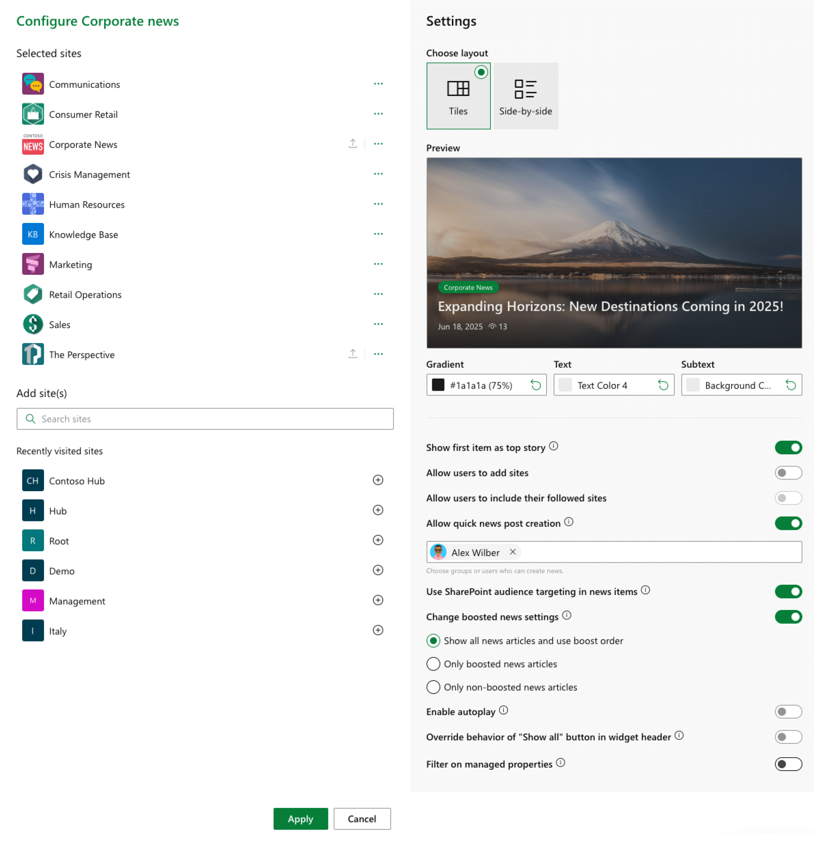Open more options for Communications site
The width and height of the screenshot is (814, 844).
(x=378, y=84)
